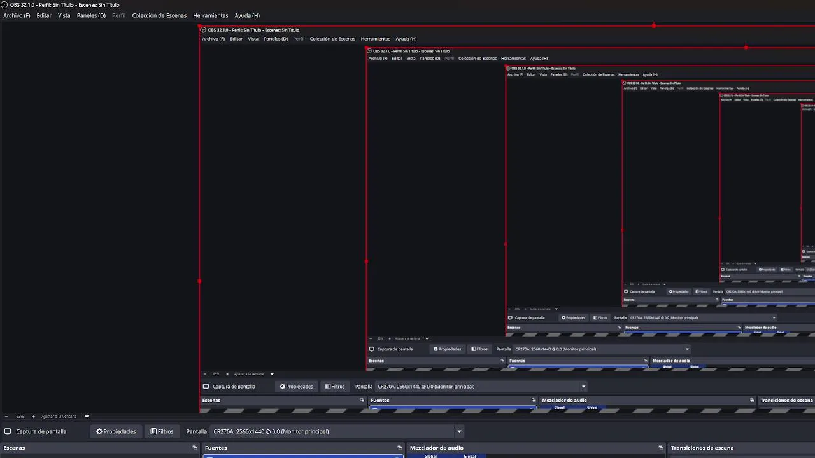Zoom out the main preview with the minus icon
Screen dimensions: 815x458
click(x=6, y=417)
